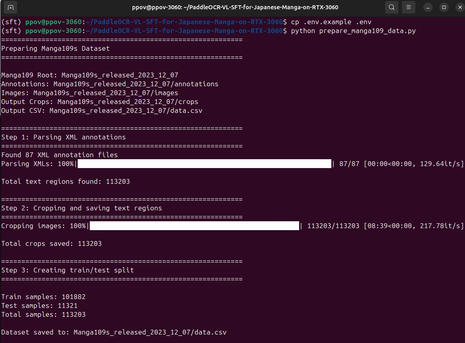Image resolution: width=465 pixels, height=343 pixels.
Task: Open the hamburger menu
Action: [408, 7]
